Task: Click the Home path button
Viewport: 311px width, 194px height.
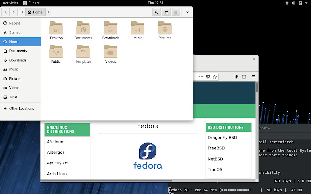Action: 35,12
